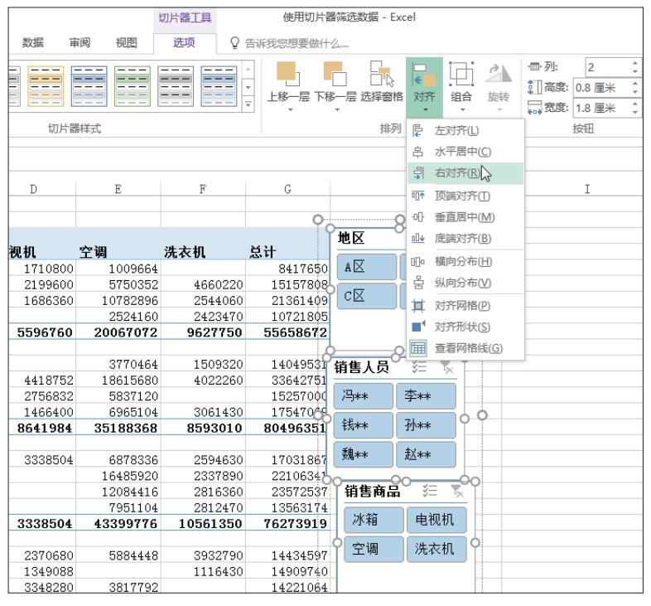This screenshot has width=651, height=606.
Task: Select 钱** in salesperson slicer
Action: click(x=363, y=425)
